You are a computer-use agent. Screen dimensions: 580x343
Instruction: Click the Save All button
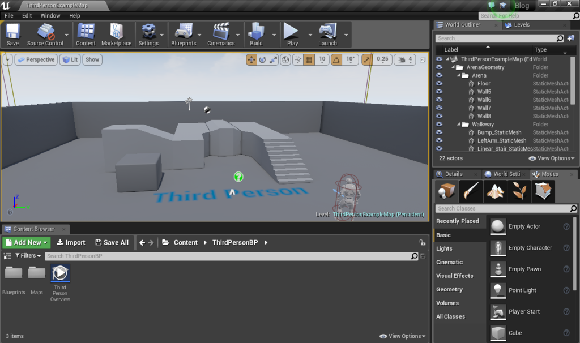coord(112,242)
